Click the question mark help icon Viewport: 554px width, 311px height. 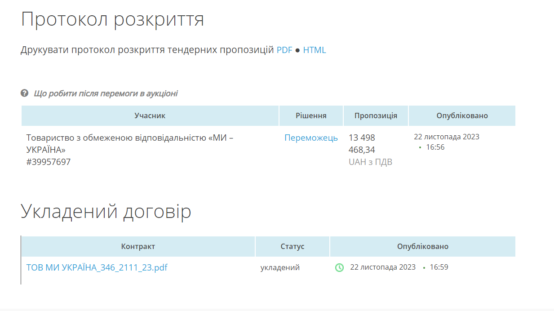click(x=25, y=93)
